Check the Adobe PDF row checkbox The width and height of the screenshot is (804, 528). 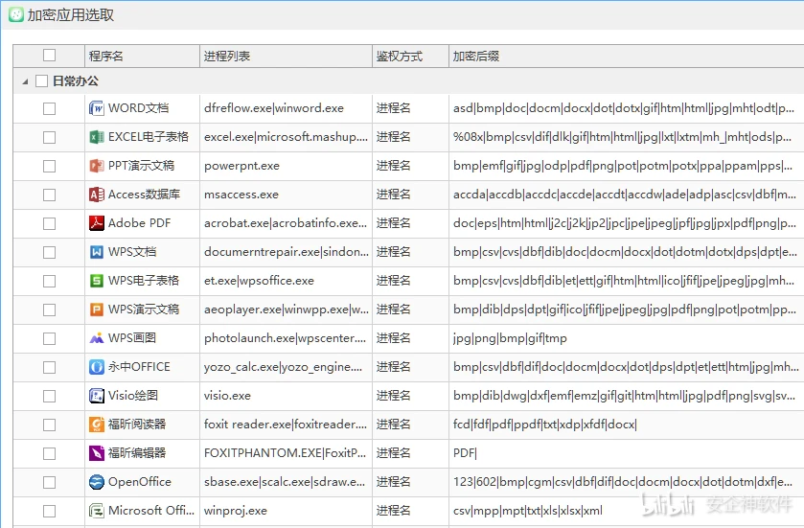(49, 223)
